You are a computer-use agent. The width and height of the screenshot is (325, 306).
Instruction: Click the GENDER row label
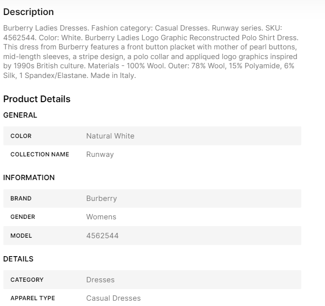click(23, 217)
